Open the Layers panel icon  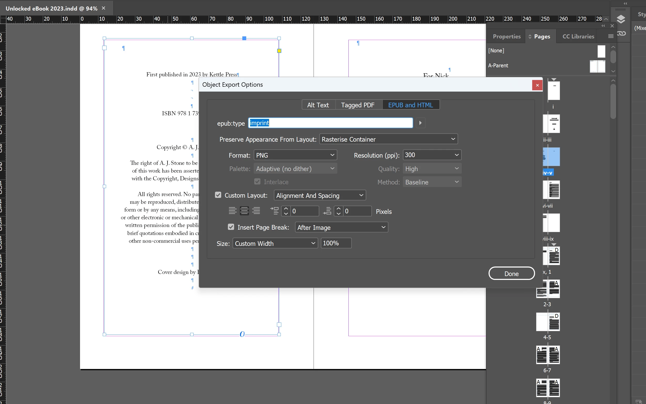pyautogui.click(x=621, y=19)
